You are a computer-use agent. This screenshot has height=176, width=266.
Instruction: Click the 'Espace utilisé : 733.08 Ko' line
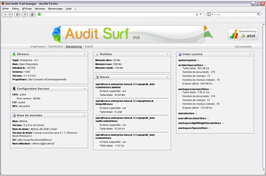click(x=197, y=108)
